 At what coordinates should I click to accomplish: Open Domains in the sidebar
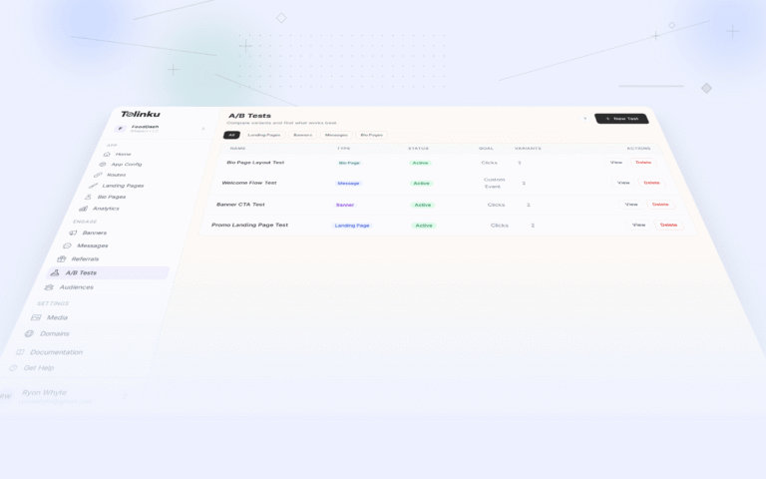(x=54, y=334)
